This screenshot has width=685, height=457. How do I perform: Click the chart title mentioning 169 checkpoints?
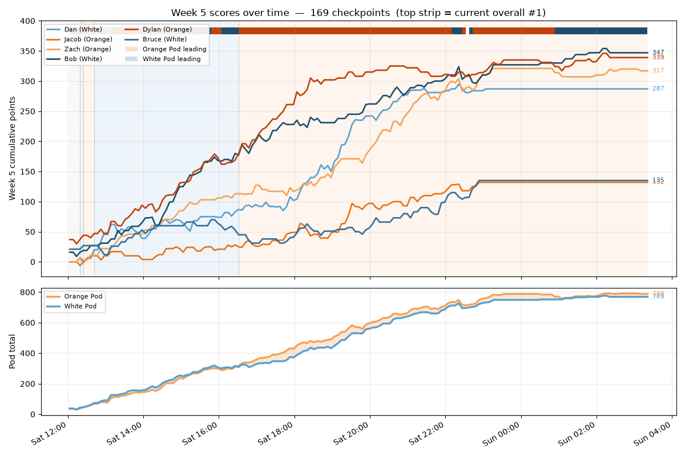tap(358, 13)
